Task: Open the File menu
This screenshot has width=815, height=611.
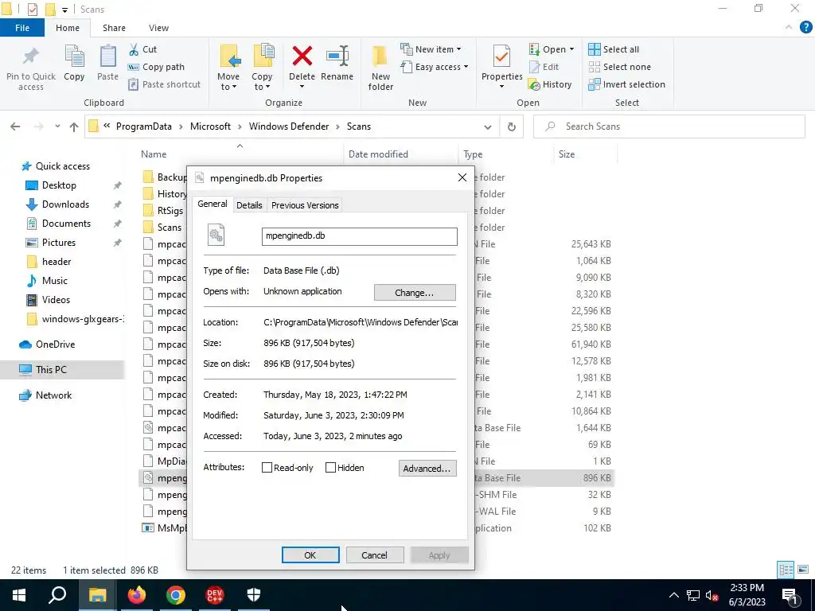Action: click(x=22, y=28)
